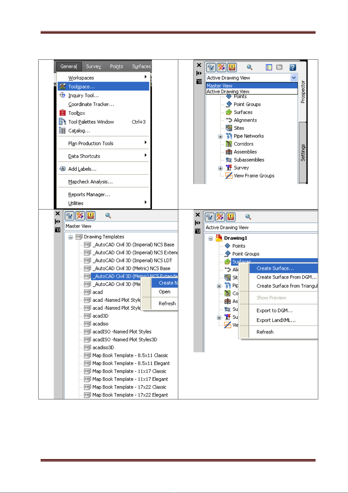Choose Open in the template context menu
Image resolution: width=348 pixels, height=493 pixels.
click(165, 292)
